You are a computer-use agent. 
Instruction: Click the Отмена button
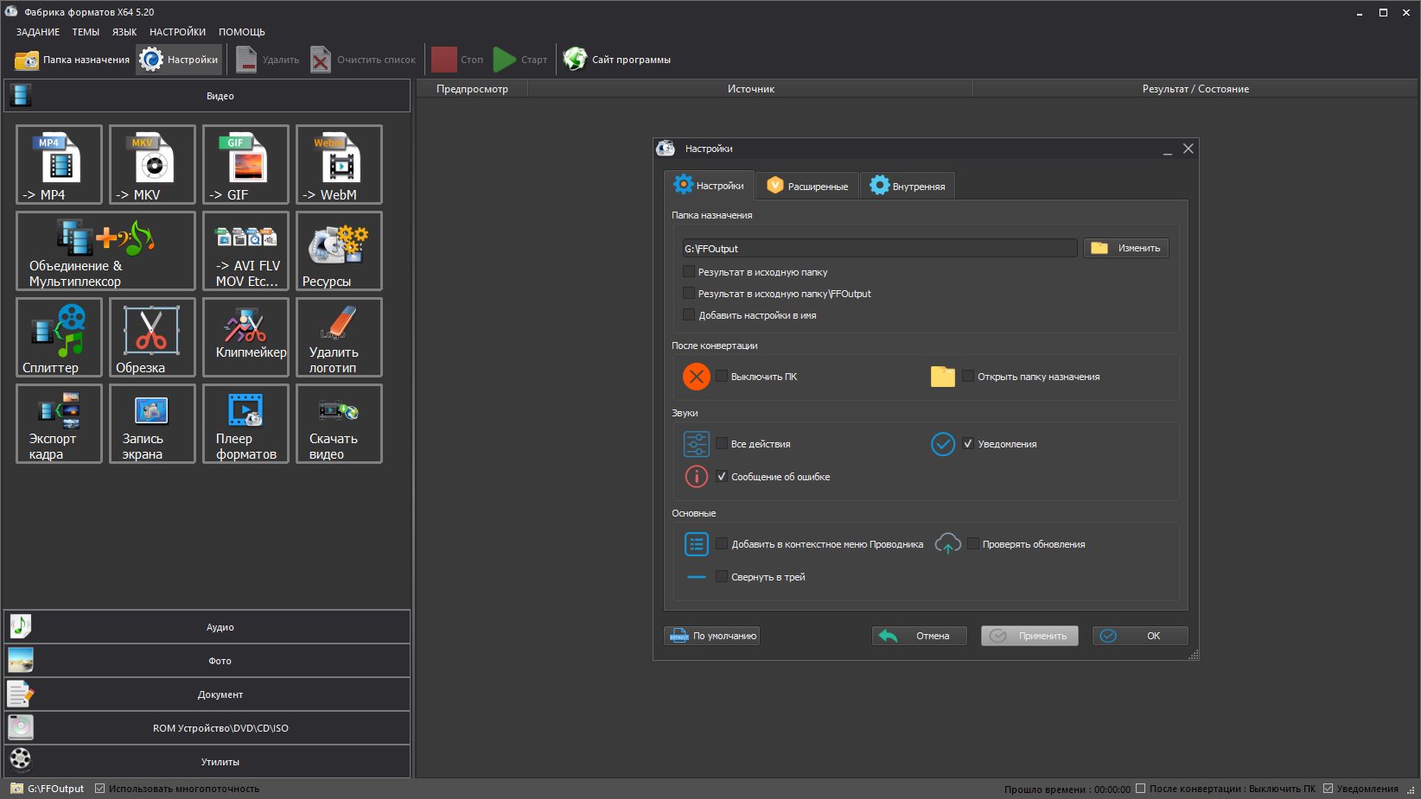[920, 636]
